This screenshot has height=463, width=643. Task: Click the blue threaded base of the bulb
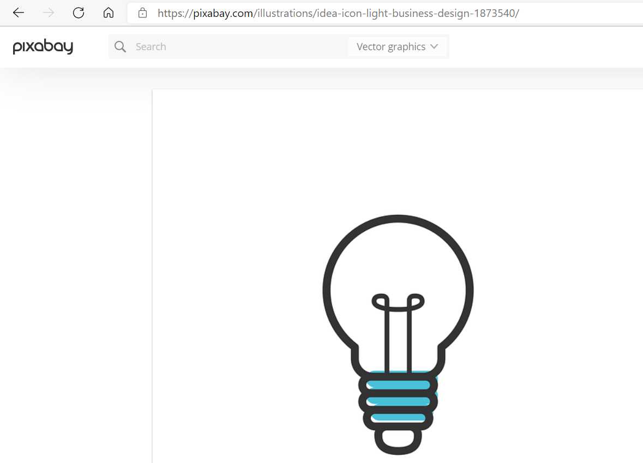[x=398, y=400]
